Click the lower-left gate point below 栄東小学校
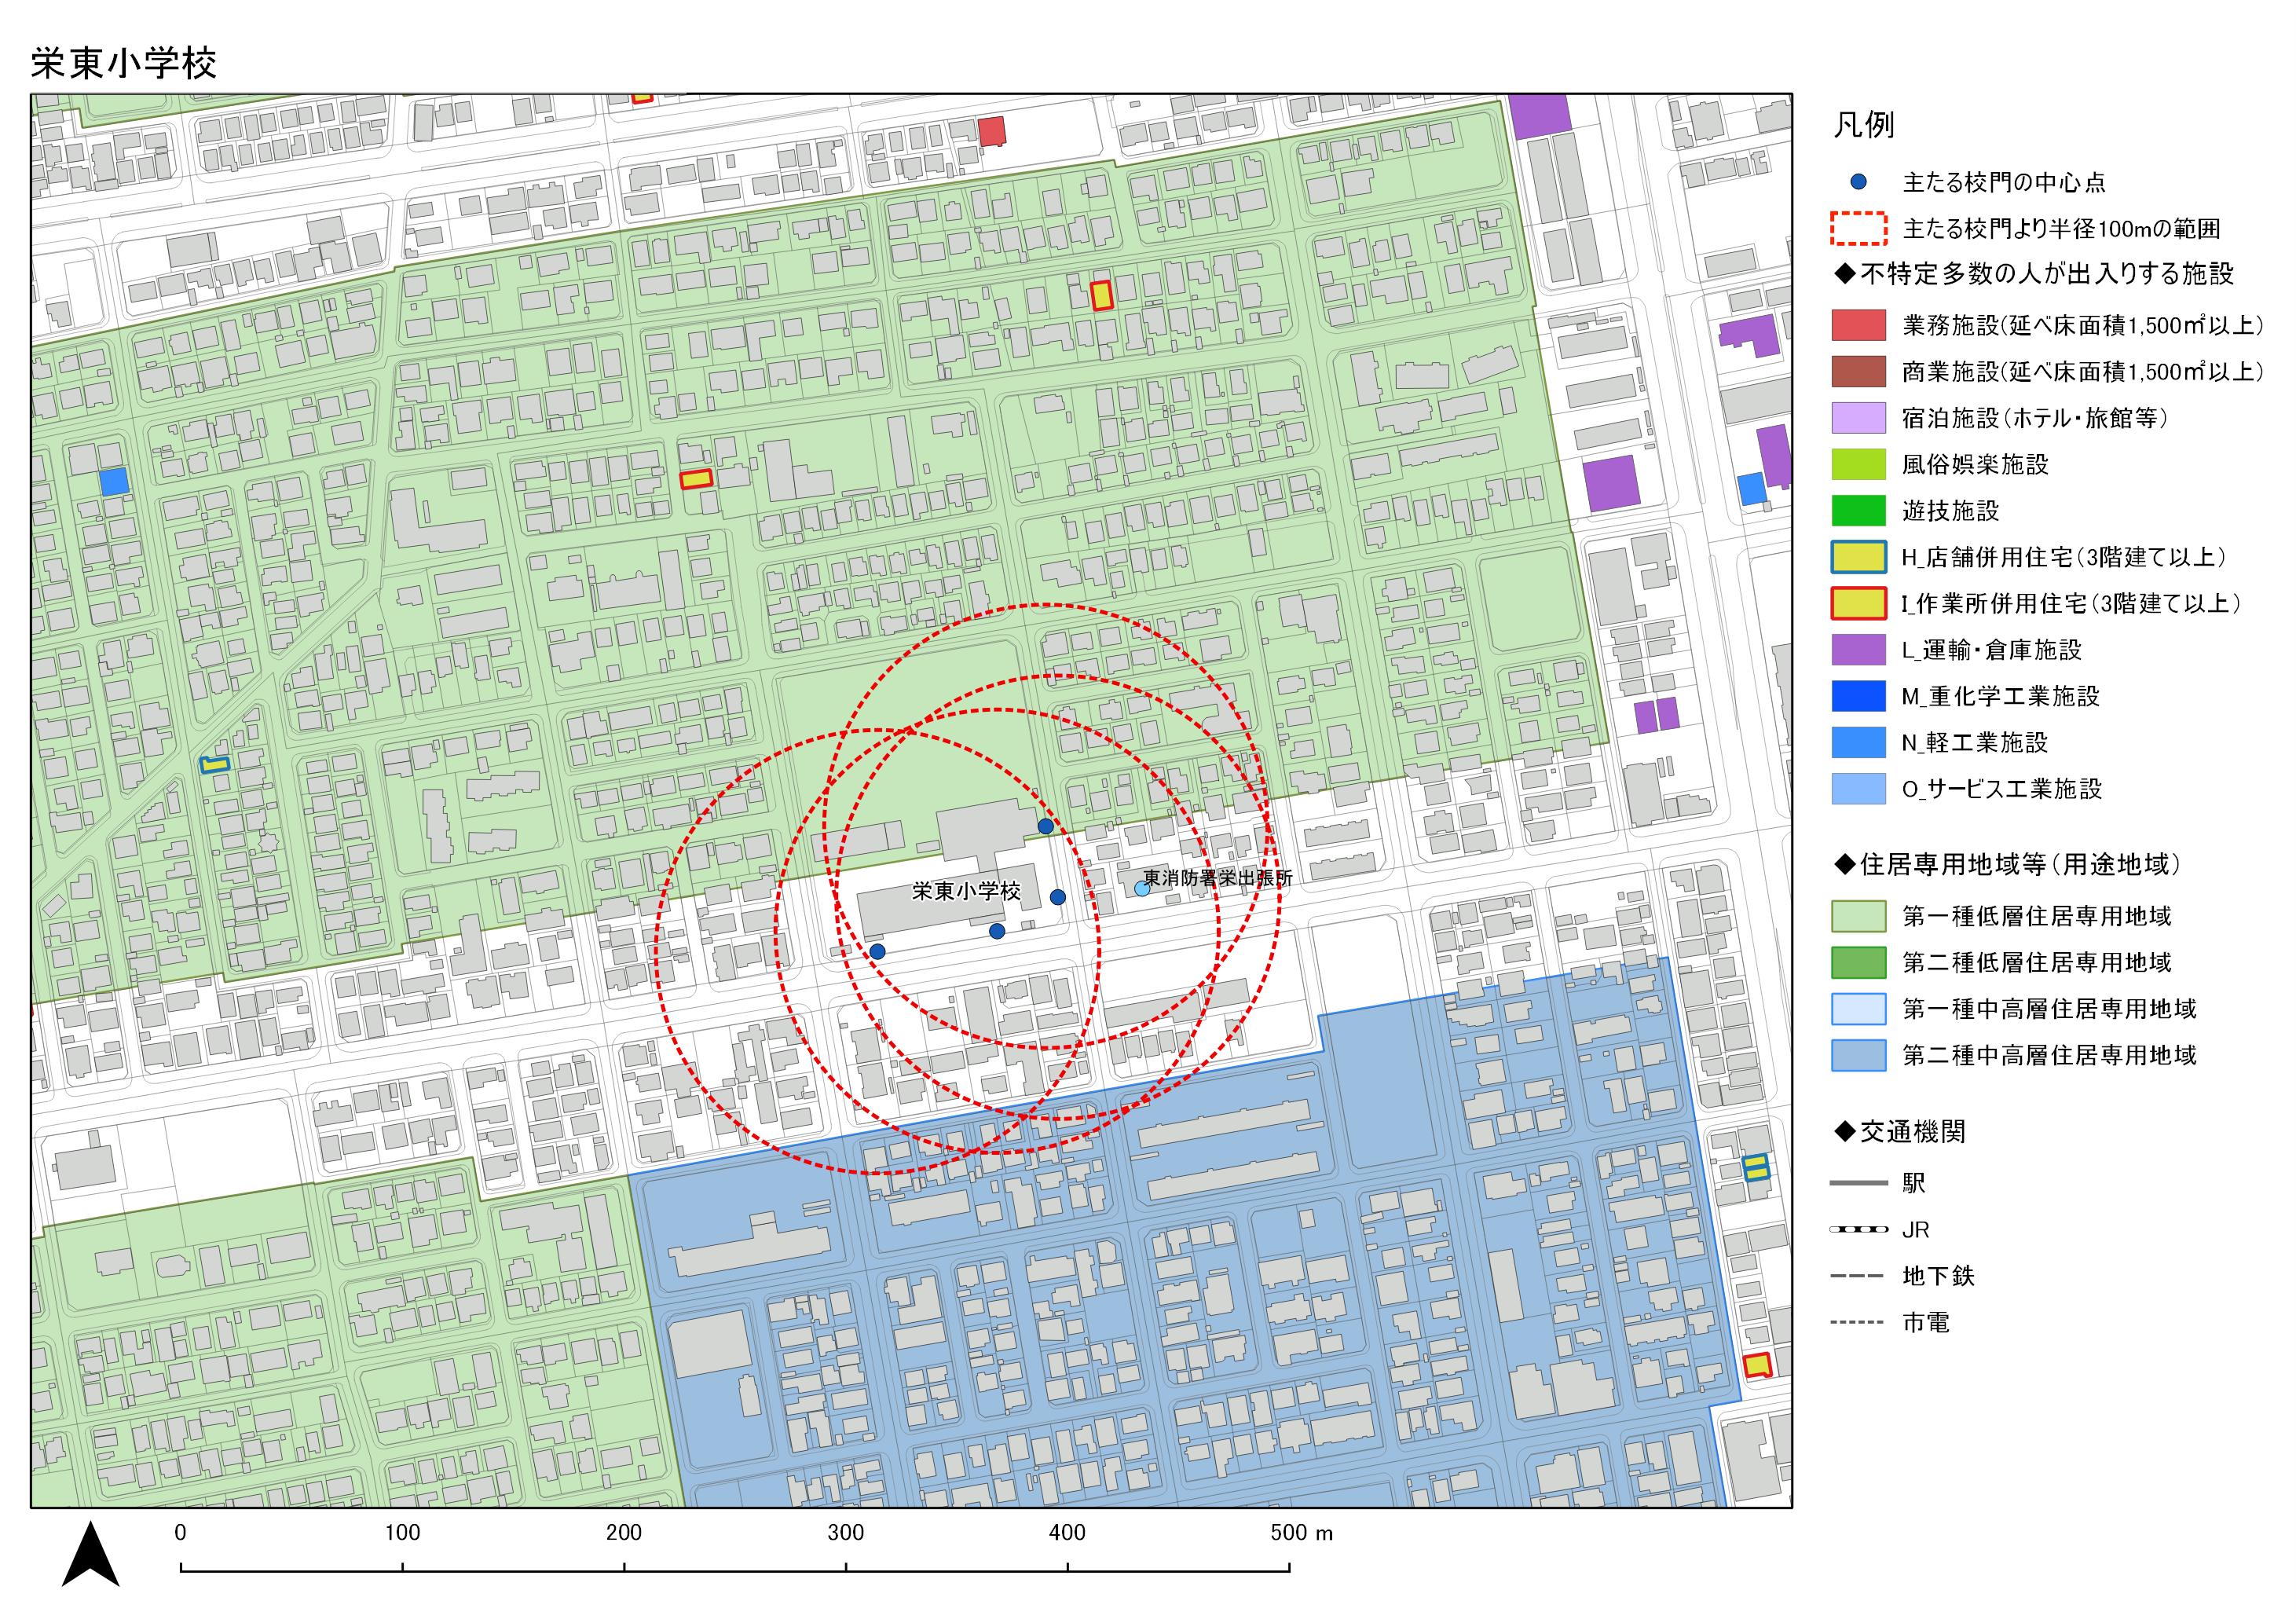The width and height of the screenshot is (2296, 1623). click(x=877, y=951)
